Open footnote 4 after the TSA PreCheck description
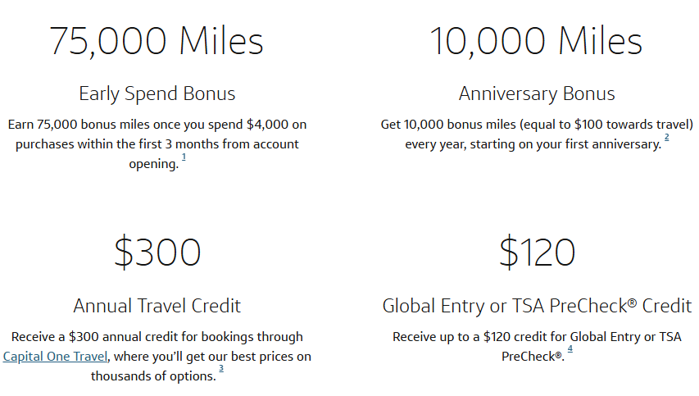This screenshot has width=699, height=396. point(570,350)
